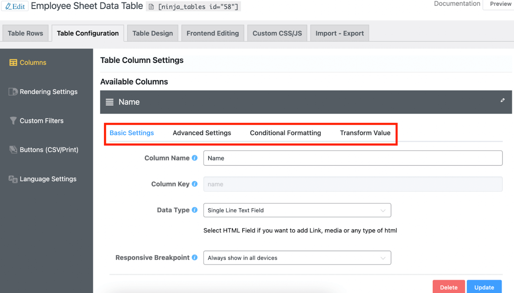Viewport: 514px width, 293px height.
Task: Click the info icon next to Column Name
Action: tap(194, 158)
